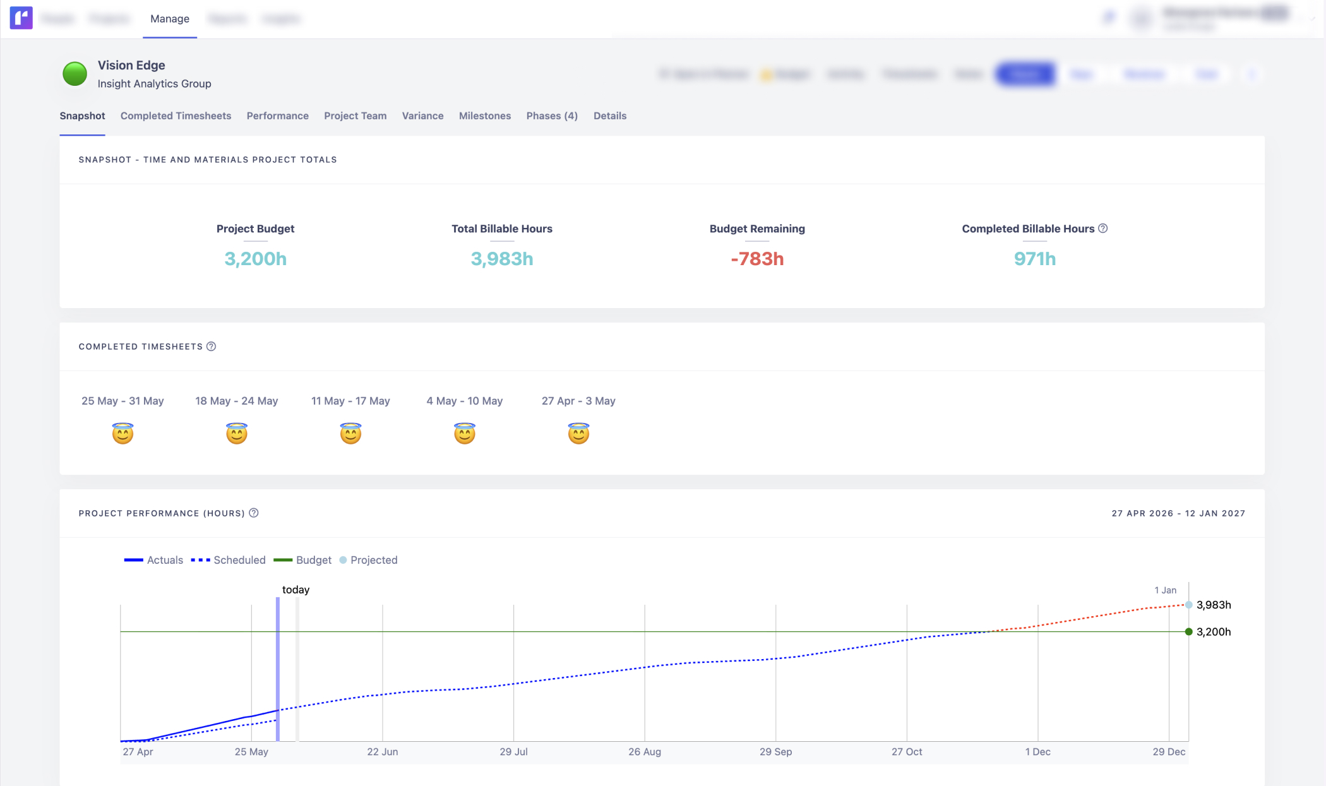The image size is (1326, 786).
Task: Click the Total Billable Hours heading
Action: [x=502, y=229]
